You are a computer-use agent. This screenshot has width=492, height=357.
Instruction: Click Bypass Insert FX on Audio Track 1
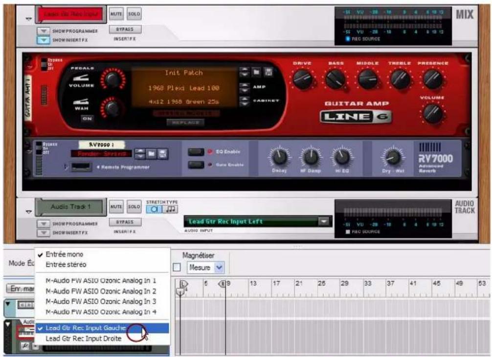coord(125,222)
